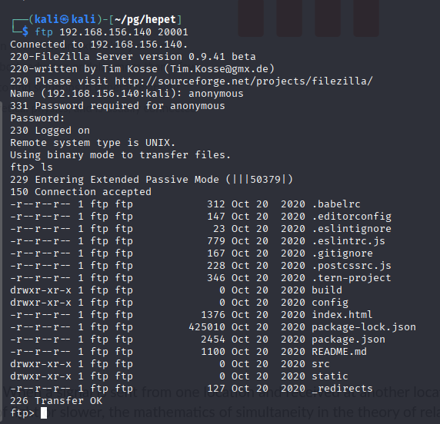Select the config directory entry
Screen dimensions: 440x424
(330, 303)
